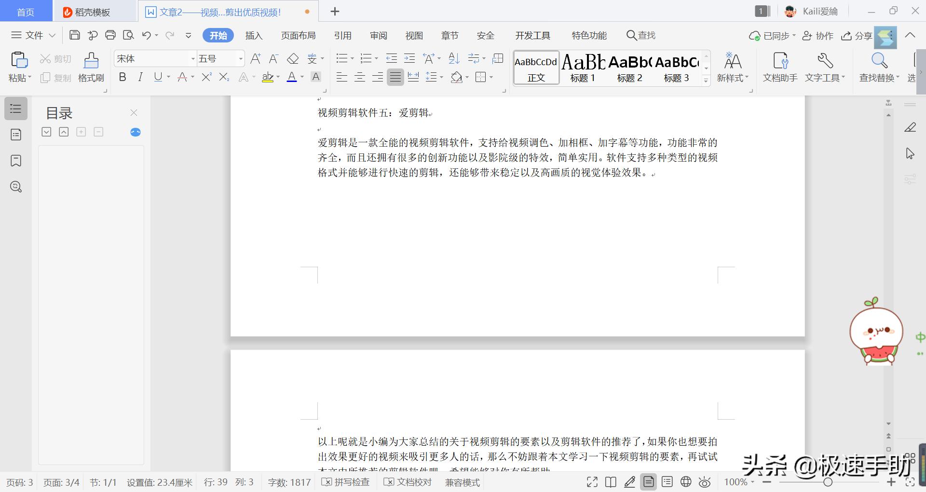Click the 文字工具 icon in the ribbon

[x=825, y=68]
